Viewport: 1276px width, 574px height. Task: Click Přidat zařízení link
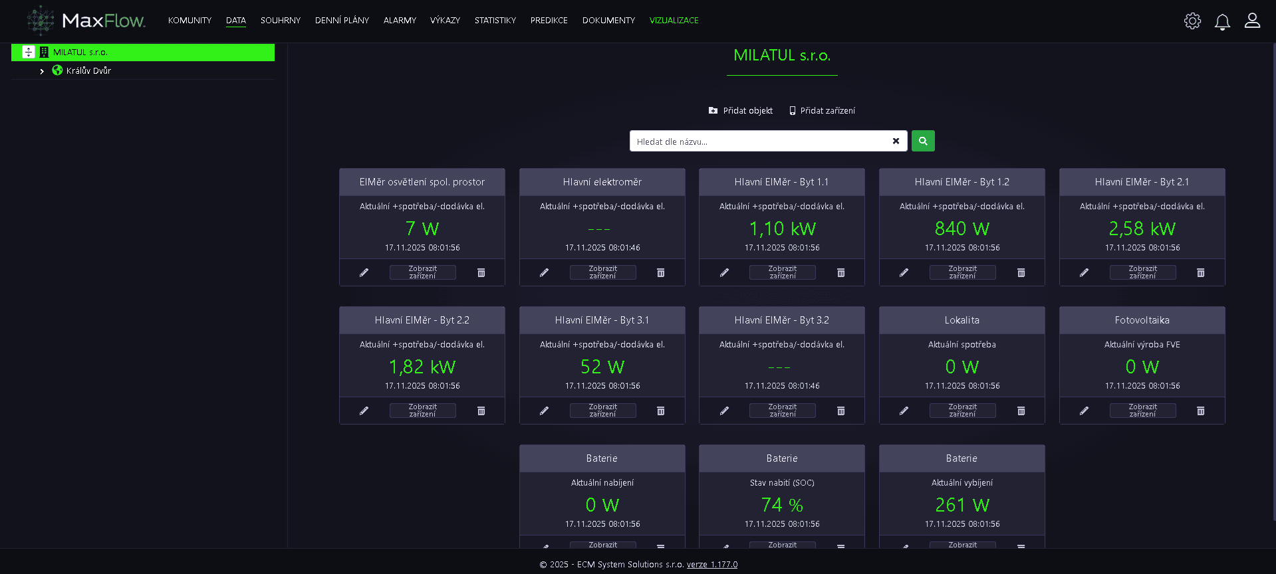(822, 111)
